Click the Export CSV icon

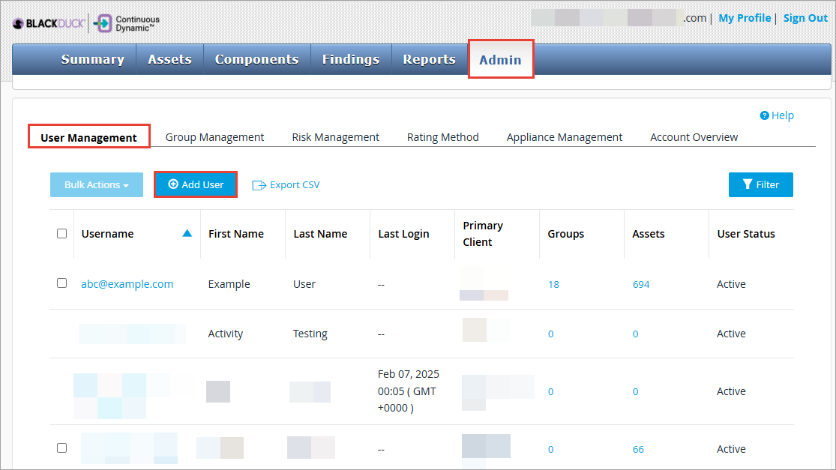tap(259, 184)
